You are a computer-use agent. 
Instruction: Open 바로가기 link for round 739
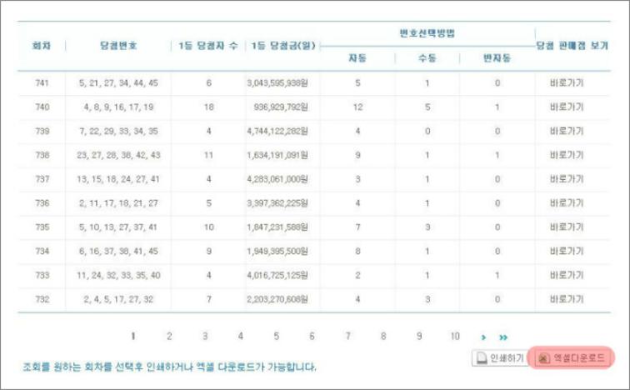click(x=567, y=131)
